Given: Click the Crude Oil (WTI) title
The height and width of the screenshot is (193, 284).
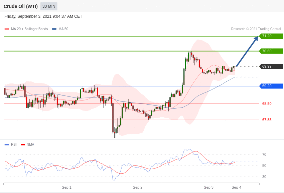Looking at the screenshot, I should 21,6.
